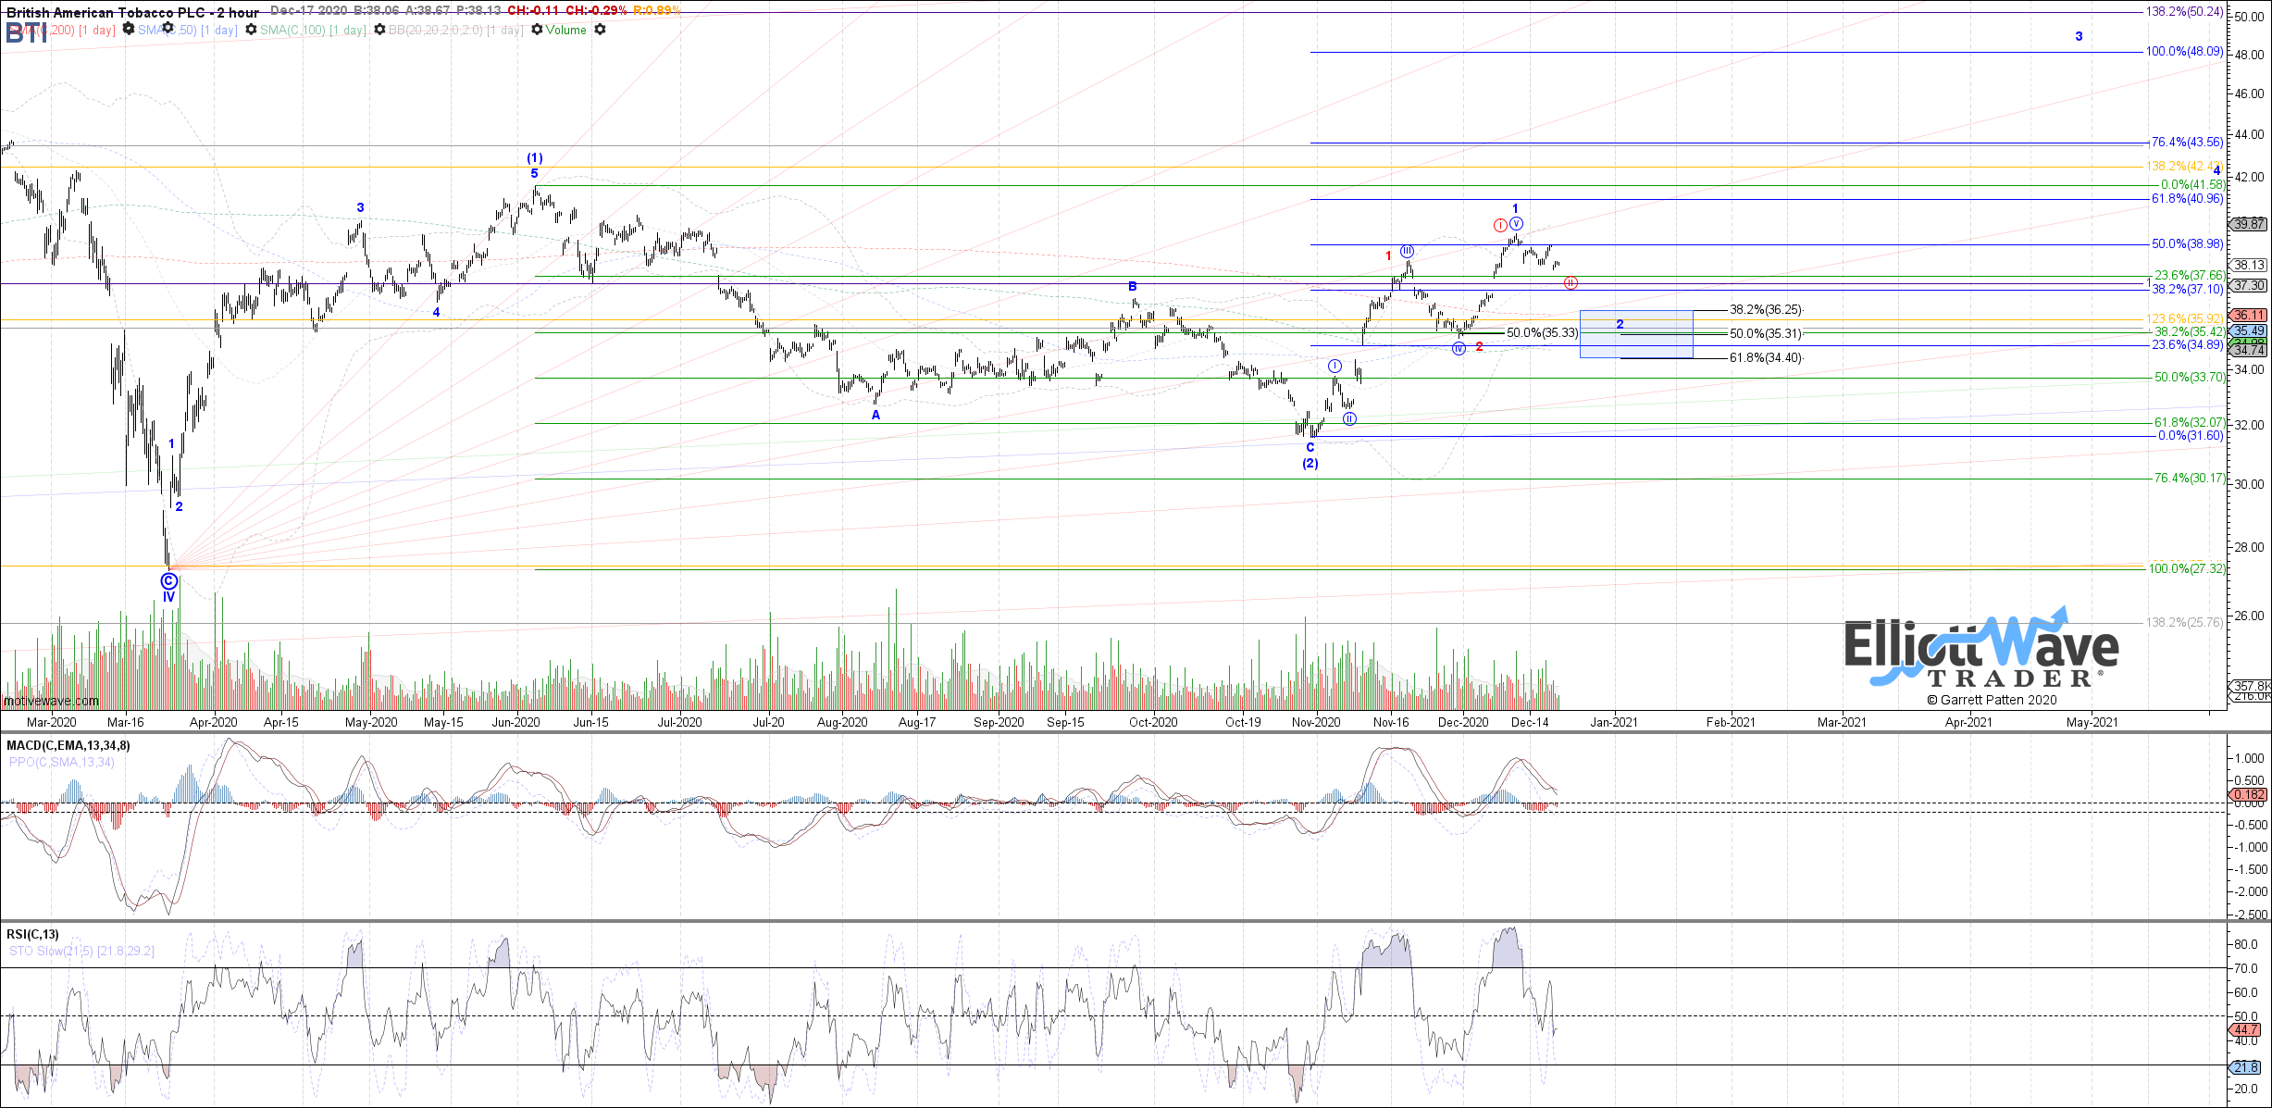Screen dimensions: 2272x1108
Task: Open settings gear next to SMA(C,200)
Action: [129, 30]
